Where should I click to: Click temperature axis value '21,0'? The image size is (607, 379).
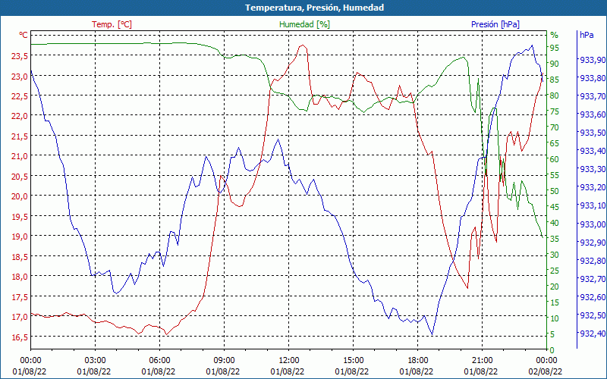coord(20,156)
